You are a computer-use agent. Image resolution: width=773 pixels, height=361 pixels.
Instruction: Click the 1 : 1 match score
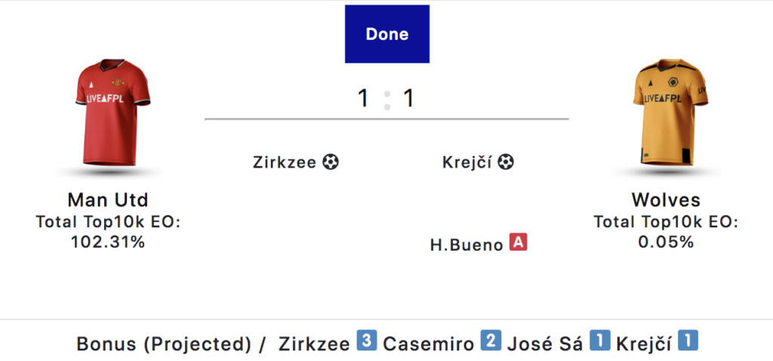pyautogui.click(x=386, y=98)
